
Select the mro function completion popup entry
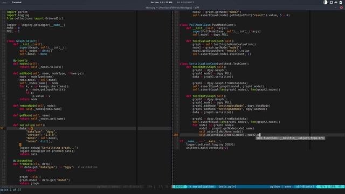click(x=290, y=138)
